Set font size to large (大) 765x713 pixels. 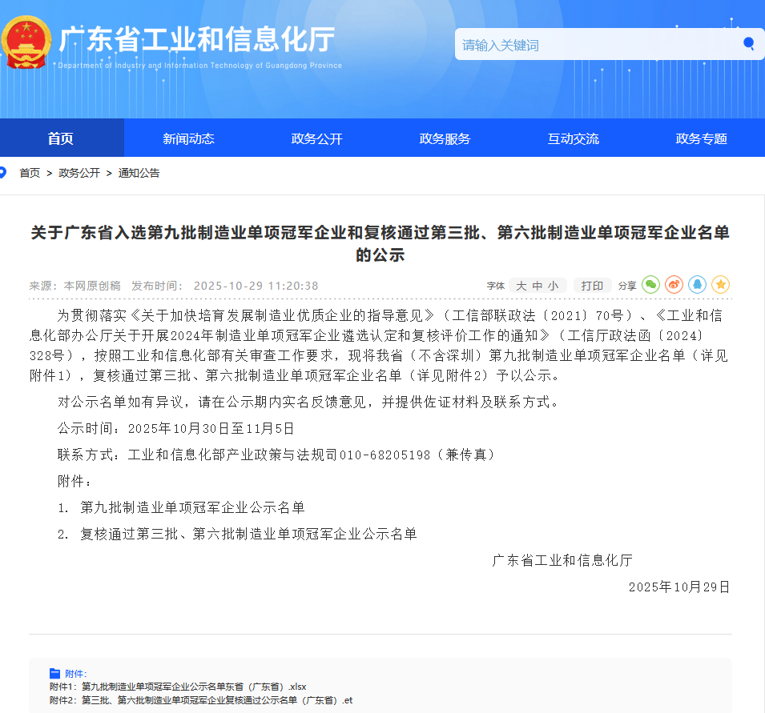521,286
